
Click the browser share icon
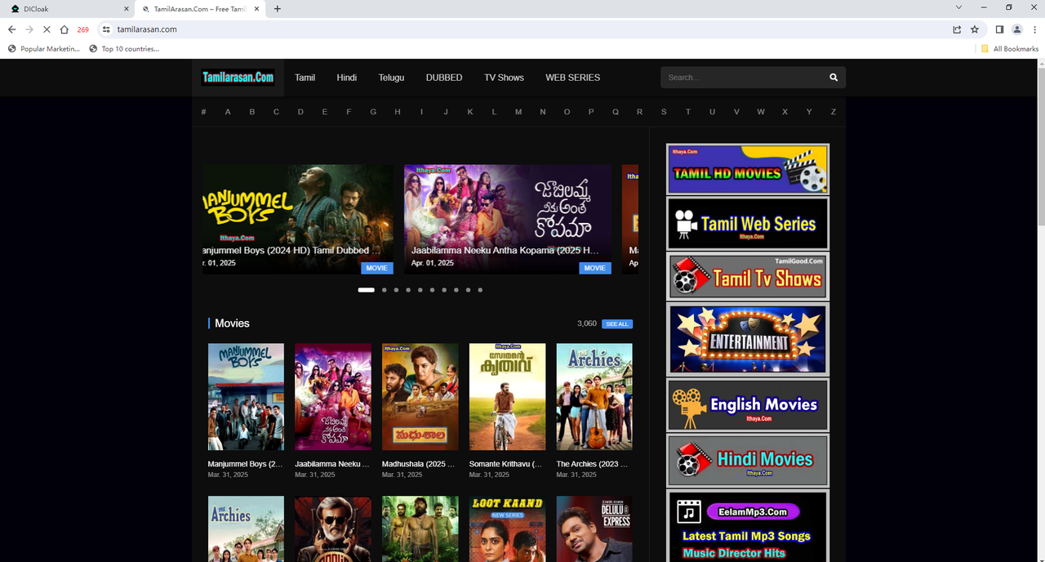click(x=956, y=29)
